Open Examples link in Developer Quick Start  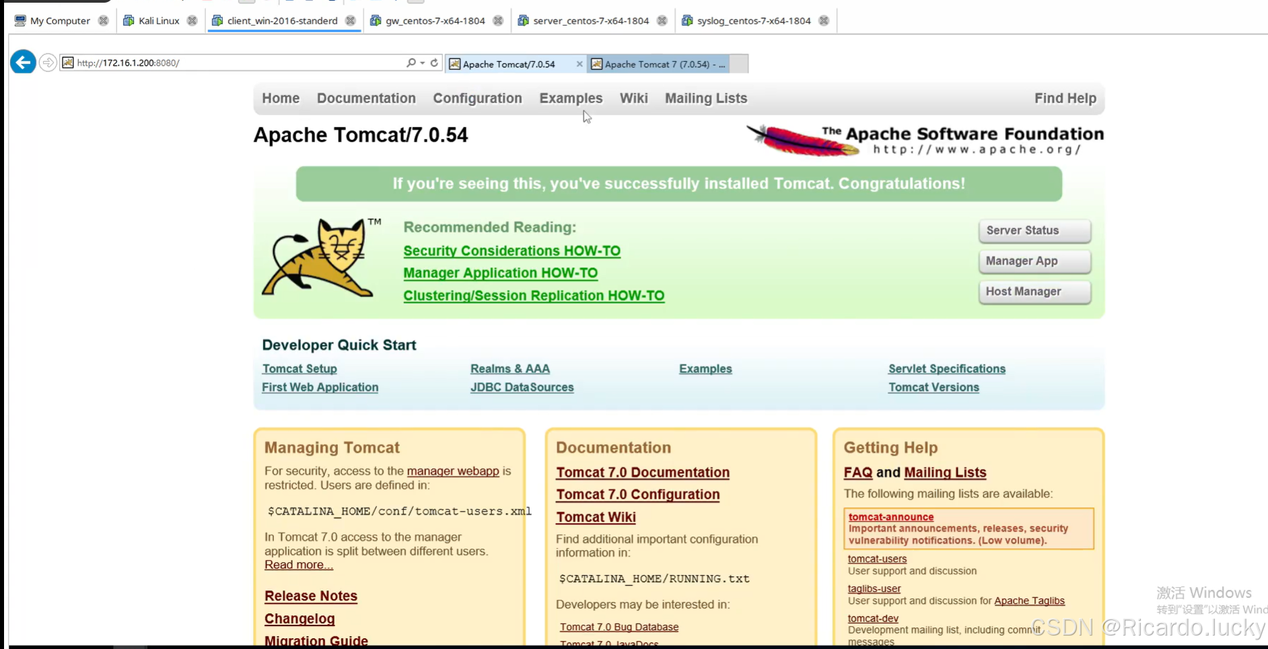pyautogui.click(x=705, y=369)
